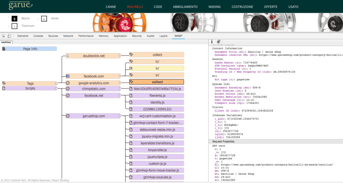The image size is (343, 183).
Task: Collapse the facebook.com connector circle
Action: (120, 76)
